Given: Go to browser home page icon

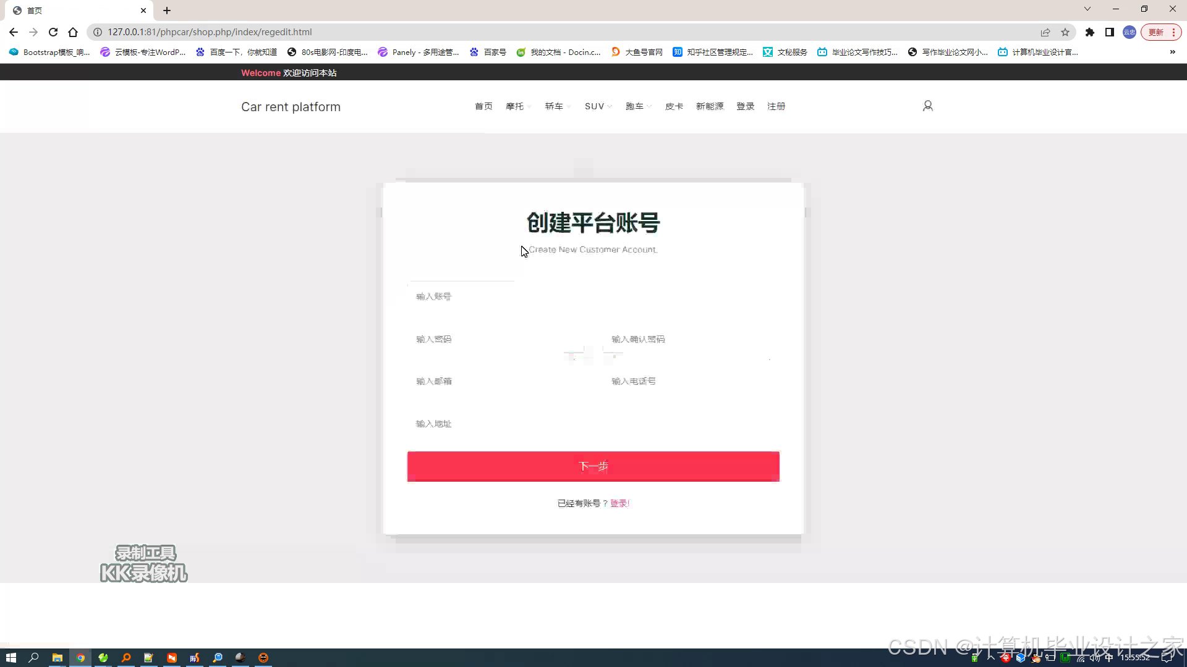Looking at the screenshot, I should coord(73,32).
